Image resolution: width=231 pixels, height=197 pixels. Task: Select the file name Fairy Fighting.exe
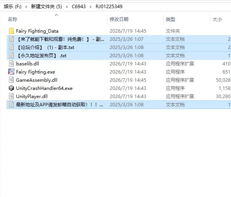tap(36, 72)
